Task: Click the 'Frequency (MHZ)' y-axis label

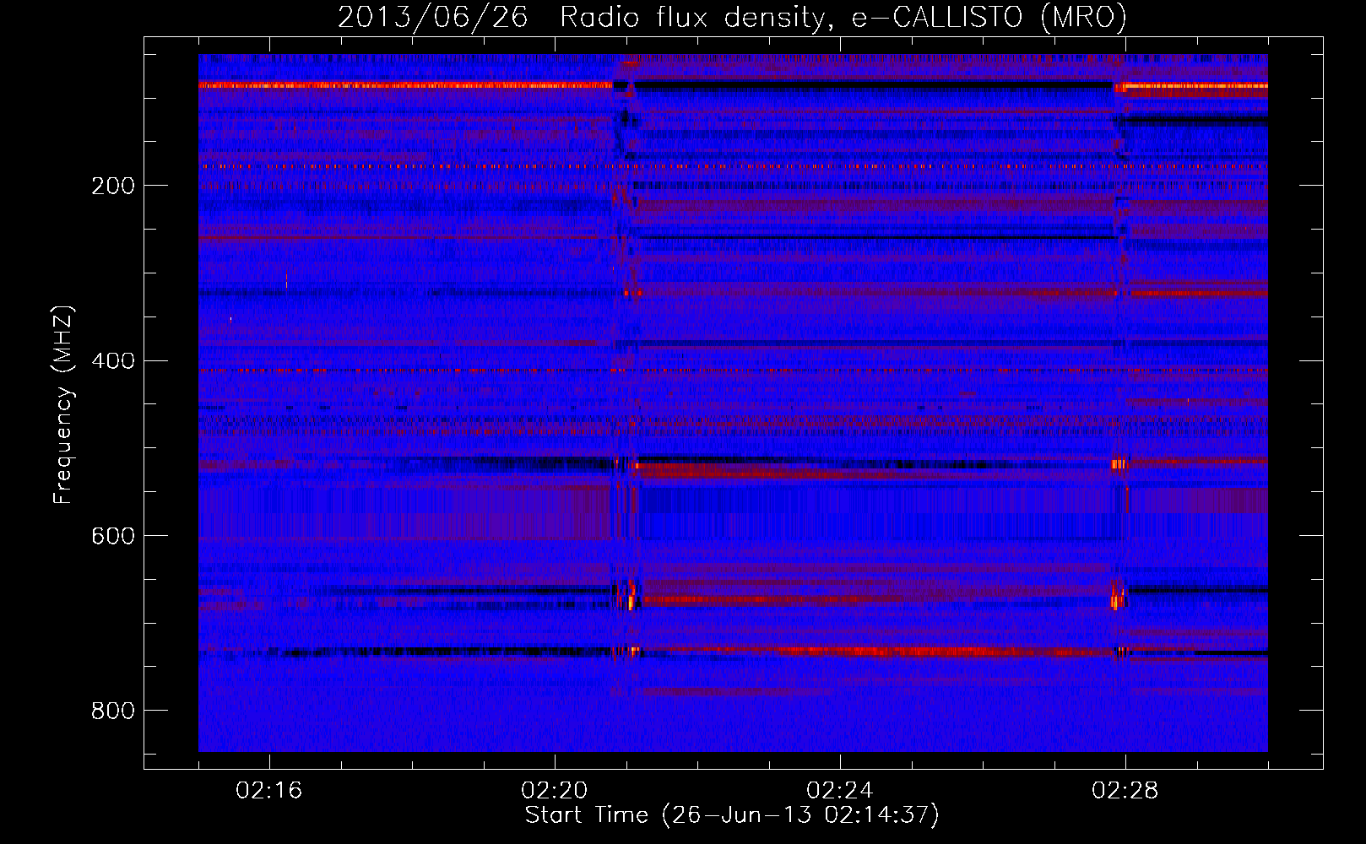Action: 63,405
